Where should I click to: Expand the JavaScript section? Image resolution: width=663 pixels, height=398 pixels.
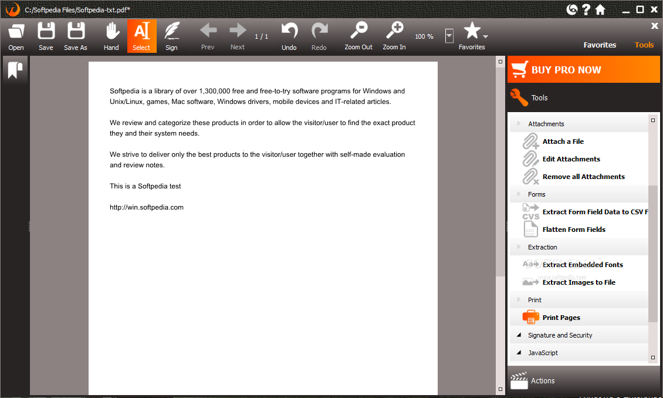click(x=519, y=352)
